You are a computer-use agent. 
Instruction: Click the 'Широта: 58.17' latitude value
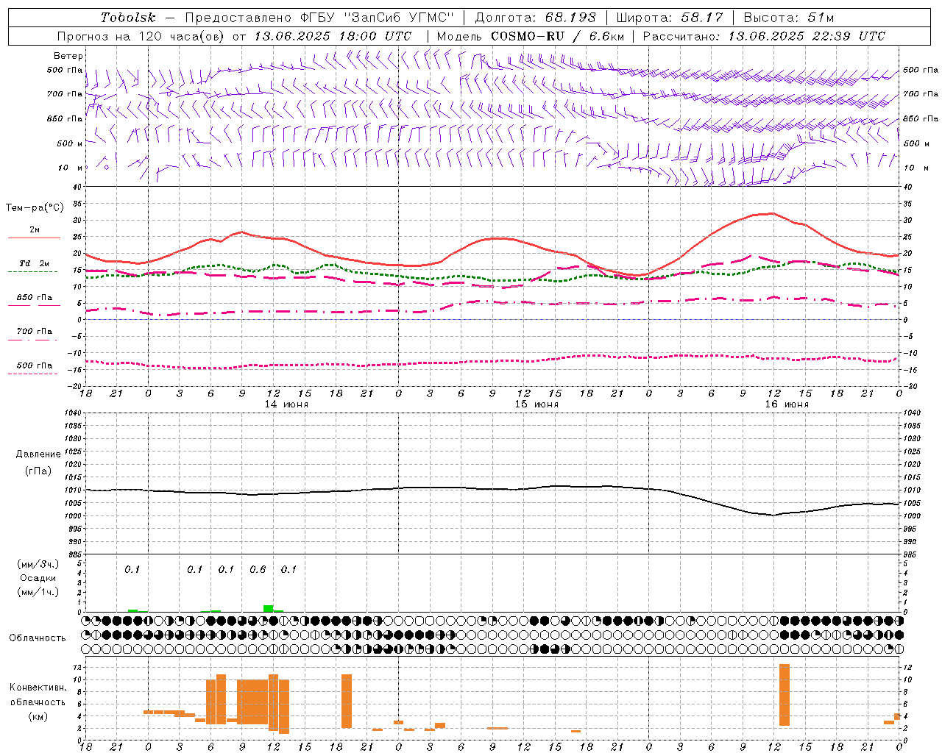(670, 18)
